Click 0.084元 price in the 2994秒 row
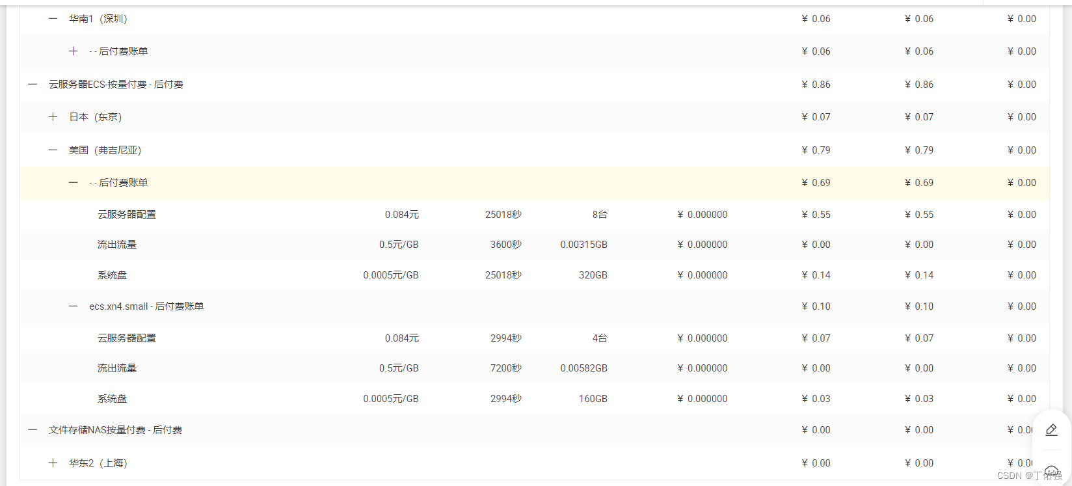 point(401,338)
